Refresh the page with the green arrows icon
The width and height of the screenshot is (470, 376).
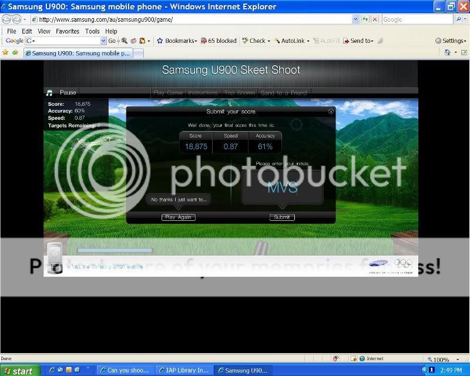coord(365,19)
